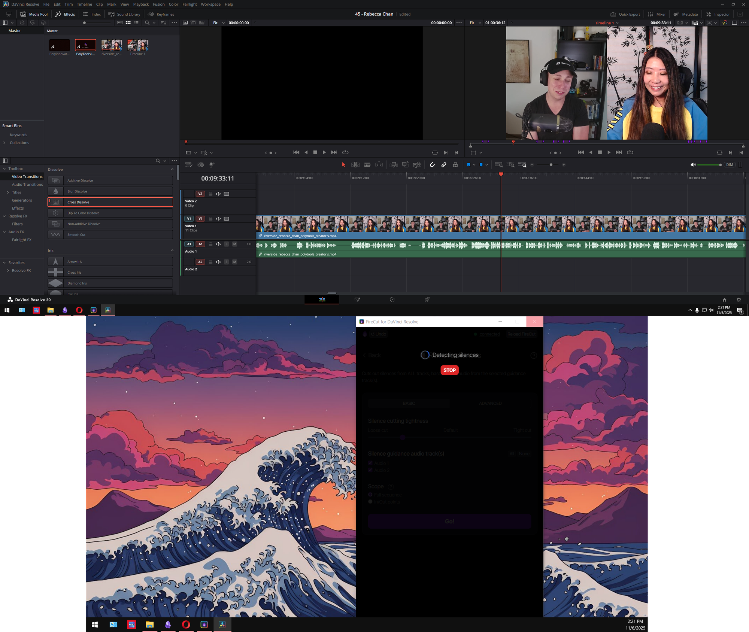The height and width of the screenshot is (632, 749).
Task: Collapse the Toolbox tree
Action: [4, 169]
